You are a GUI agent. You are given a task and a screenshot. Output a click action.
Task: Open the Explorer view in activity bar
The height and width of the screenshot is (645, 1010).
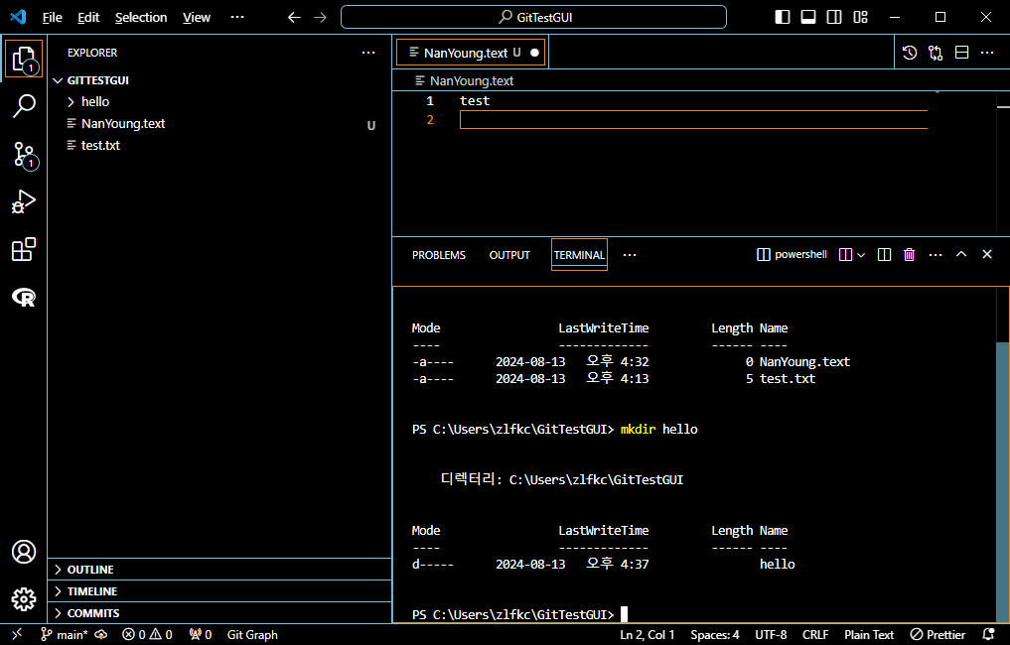pos(24,59)
